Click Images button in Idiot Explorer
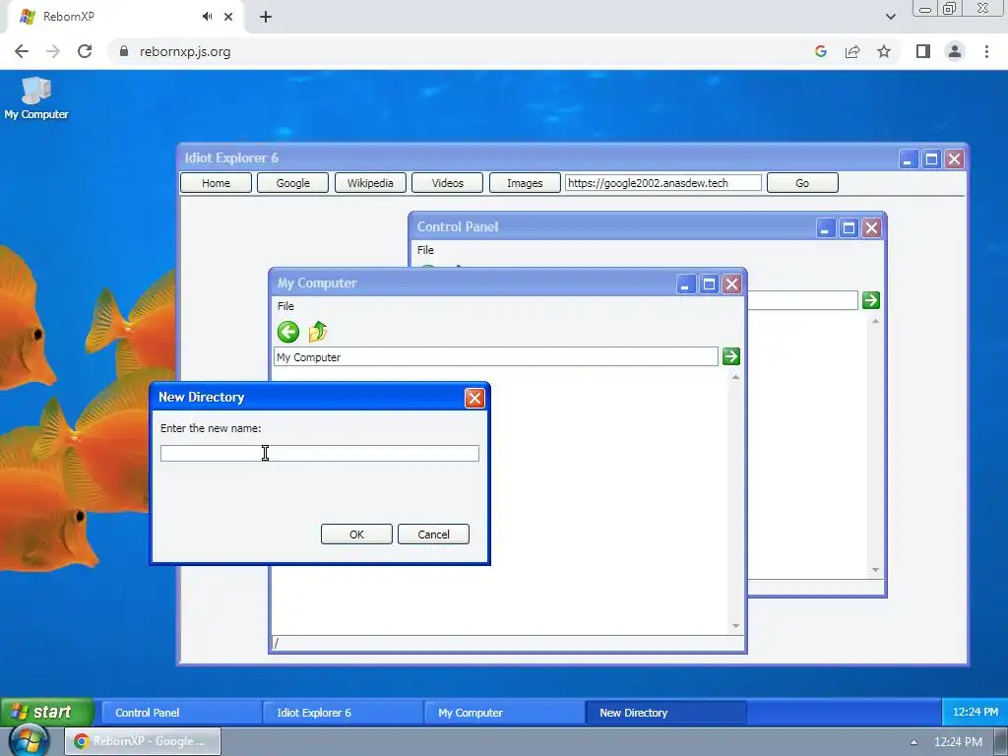1008x756 pixels. tap(525, 183)
